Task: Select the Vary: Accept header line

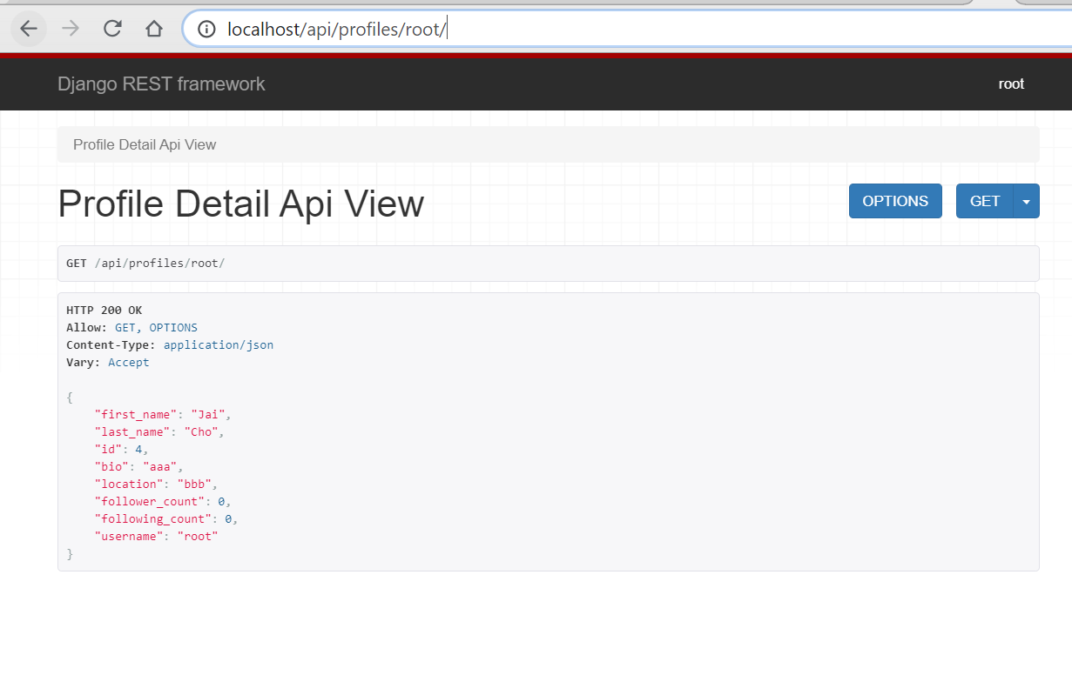Action: coord(108,362)
